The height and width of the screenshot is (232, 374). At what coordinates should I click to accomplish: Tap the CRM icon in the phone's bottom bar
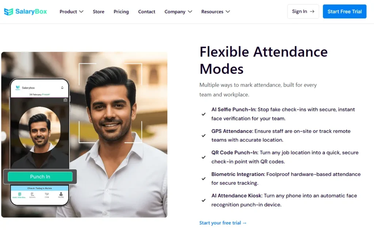coord(47,195)
